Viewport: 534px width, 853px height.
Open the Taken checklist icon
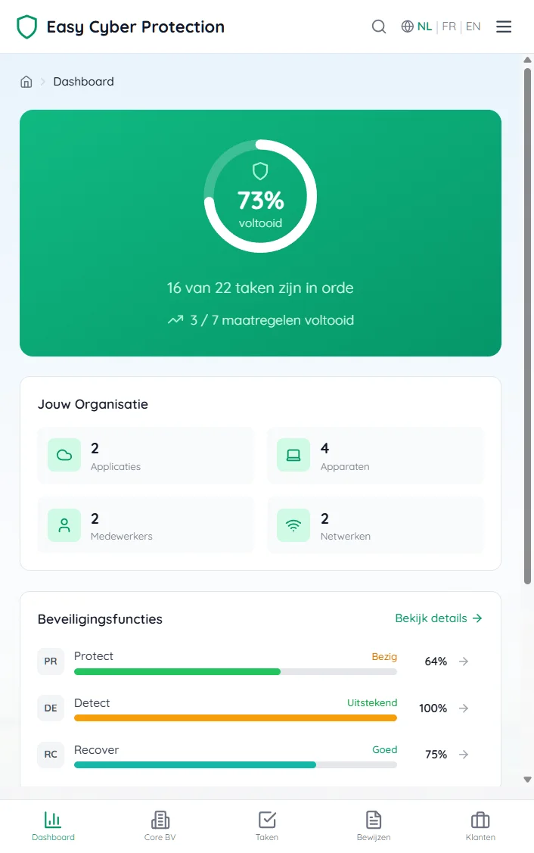266,819
